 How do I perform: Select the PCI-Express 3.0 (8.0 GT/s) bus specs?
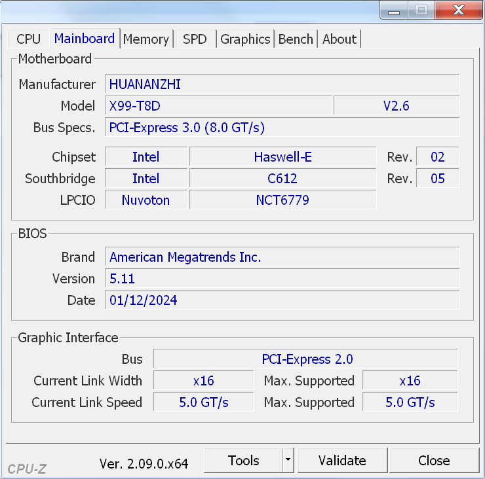click(x=282, y=127)
